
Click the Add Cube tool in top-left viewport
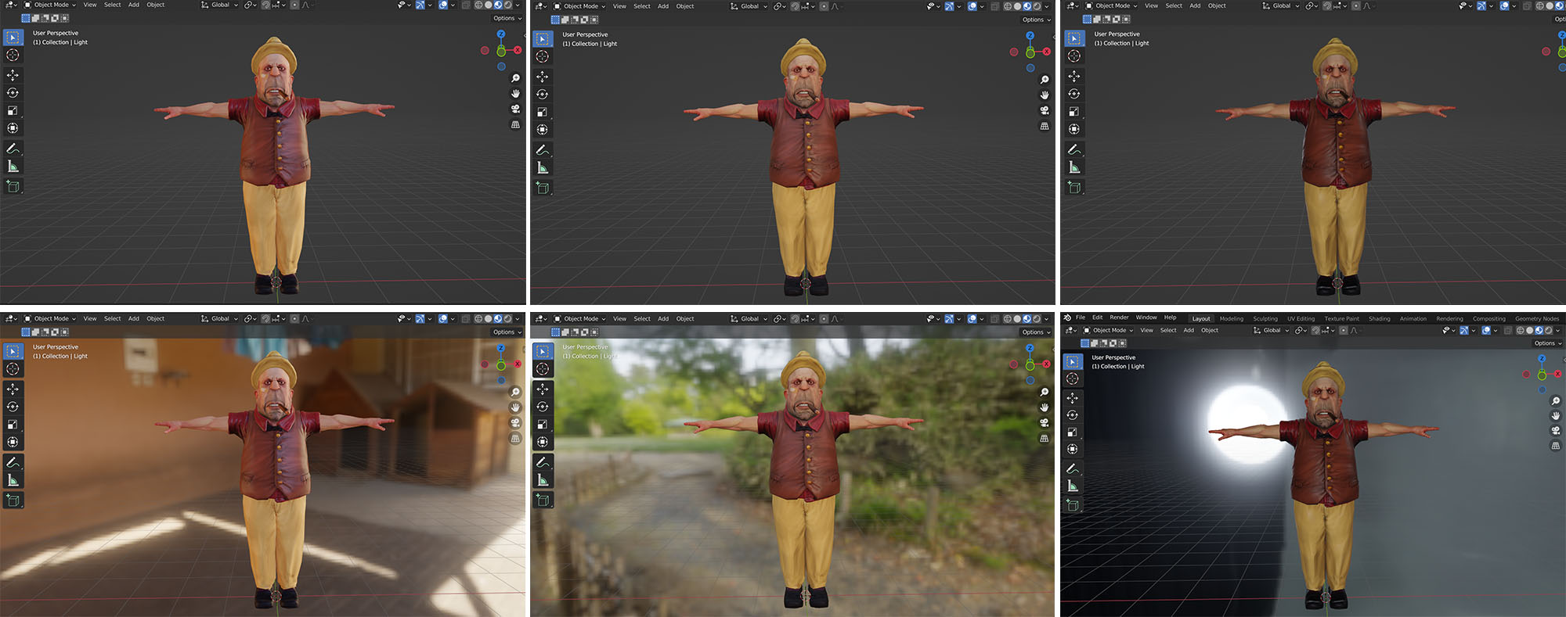[x=13, y=186]
